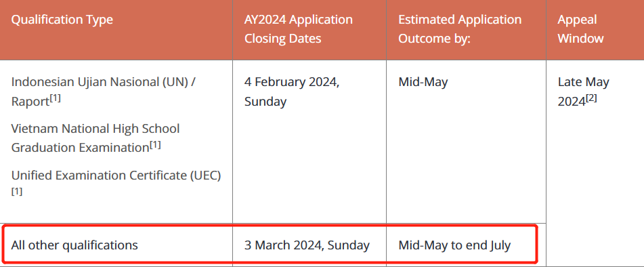Click the Graduation Examination line
644x267 pixels.
pos(80,148)
